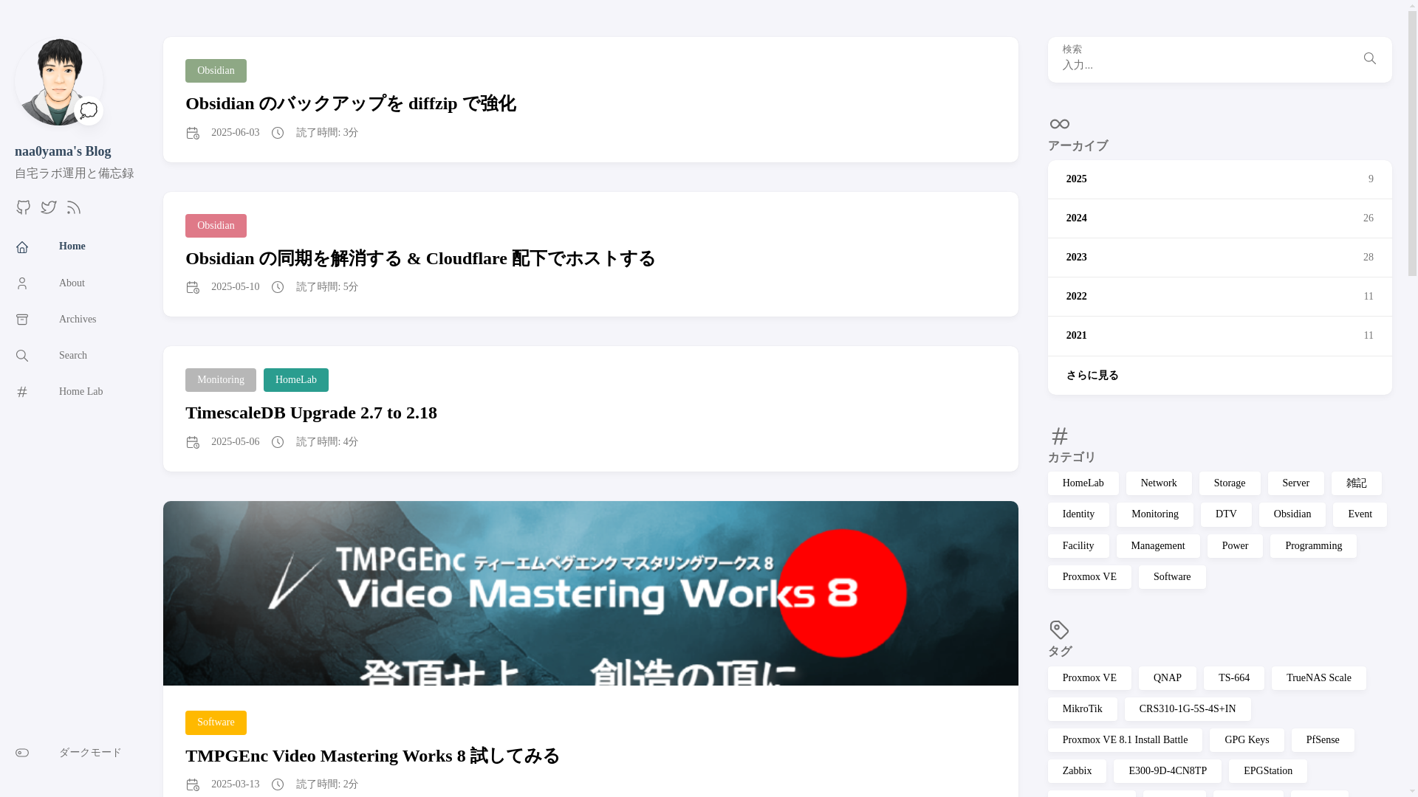Click the magnifier search submit icon
Viewport: 1418px width, 797px height.
(1369, 58)
